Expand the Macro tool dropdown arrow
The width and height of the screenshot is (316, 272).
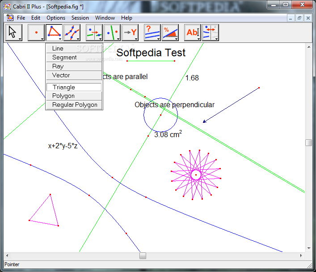[136, 39]
